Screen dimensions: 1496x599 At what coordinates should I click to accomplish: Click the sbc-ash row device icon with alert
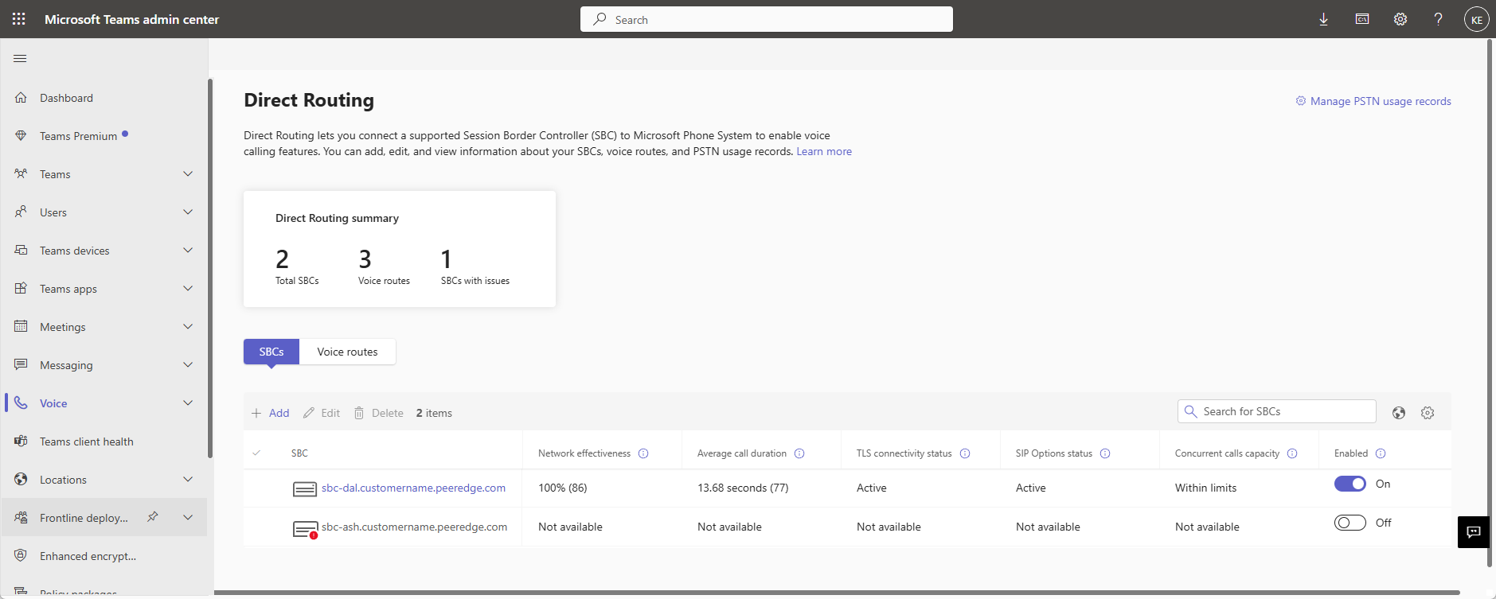pos(305,529)
